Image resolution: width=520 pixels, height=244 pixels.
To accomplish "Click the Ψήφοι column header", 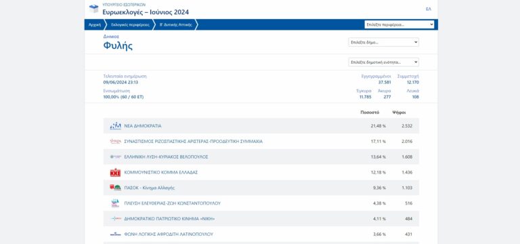I will 399,113.
